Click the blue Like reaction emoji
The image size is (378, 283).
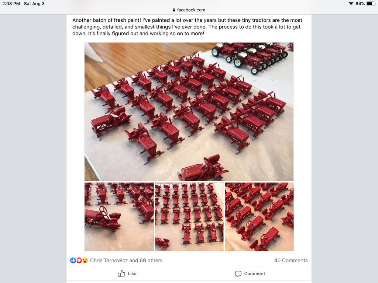click(x=73, y=260)
